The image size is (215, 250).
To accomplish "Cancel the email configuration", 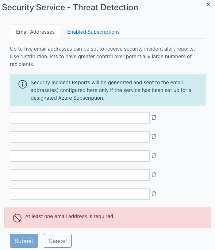I will coord(58,241).
